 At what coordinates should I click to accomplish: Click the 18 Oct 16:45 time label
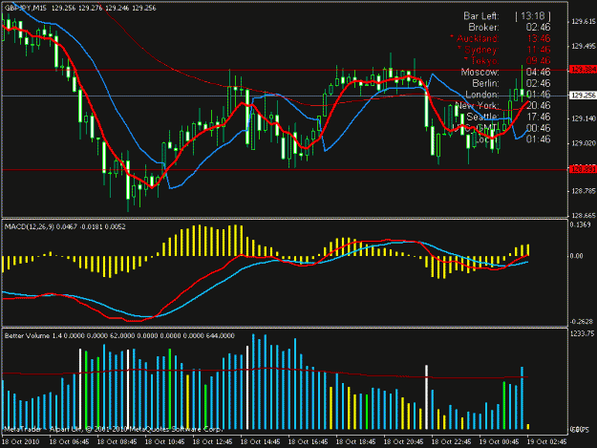(308, 441)
